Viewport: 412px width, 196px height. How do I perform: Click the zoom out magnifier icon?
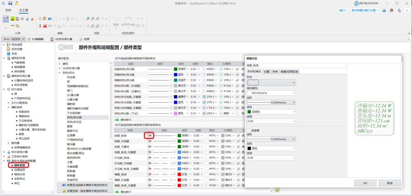(x=92, y=19)
